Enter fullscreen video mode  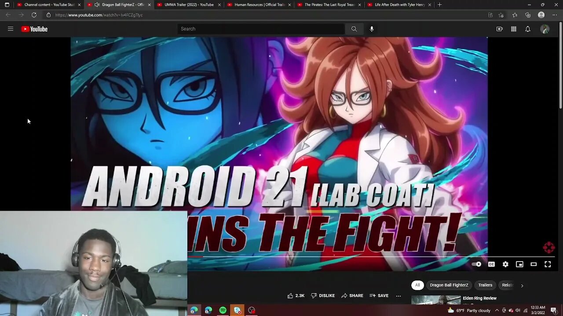tap(548, 264)
